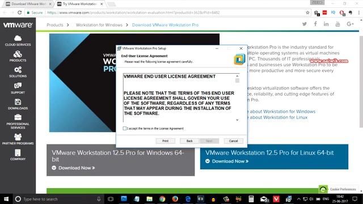Open the Action Center notifications icon

coord(354,199)
